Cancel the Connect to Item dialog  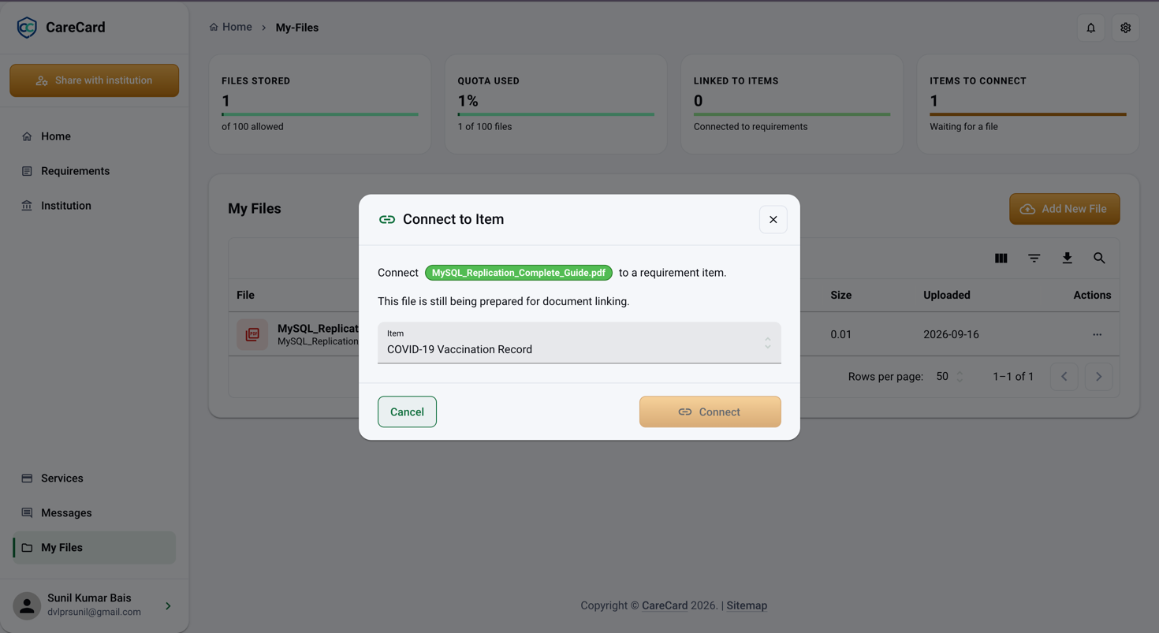(407, 412)
